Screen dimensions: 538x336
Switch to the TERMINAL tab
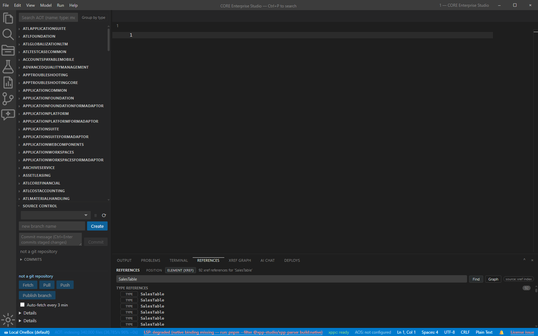click(x=179, y=260)
